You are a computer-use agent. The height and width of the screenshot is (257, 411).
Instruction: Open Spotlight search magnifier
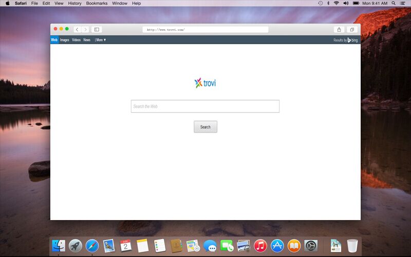pyautogui.click(x=394, y=3)
